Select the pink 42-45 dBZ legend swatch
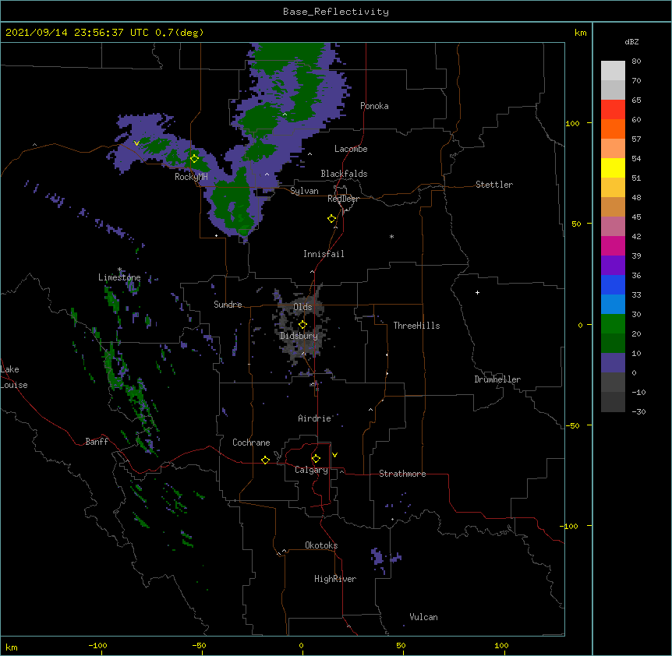 (613, 227)
